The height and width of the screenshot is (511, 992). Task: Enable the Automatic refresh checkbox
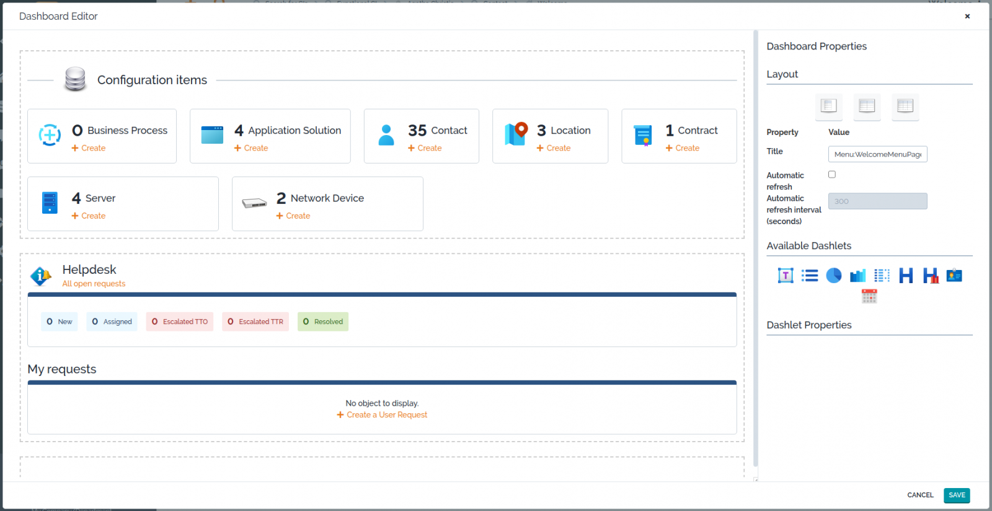(x=832, y=175)
